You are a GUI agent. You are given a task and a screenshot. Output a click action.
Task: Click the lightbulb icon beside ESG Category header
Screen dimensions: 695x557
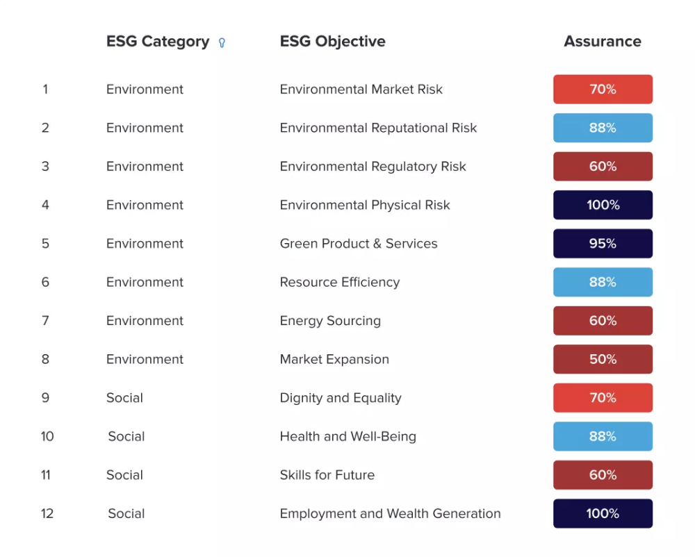pos(222,42)
